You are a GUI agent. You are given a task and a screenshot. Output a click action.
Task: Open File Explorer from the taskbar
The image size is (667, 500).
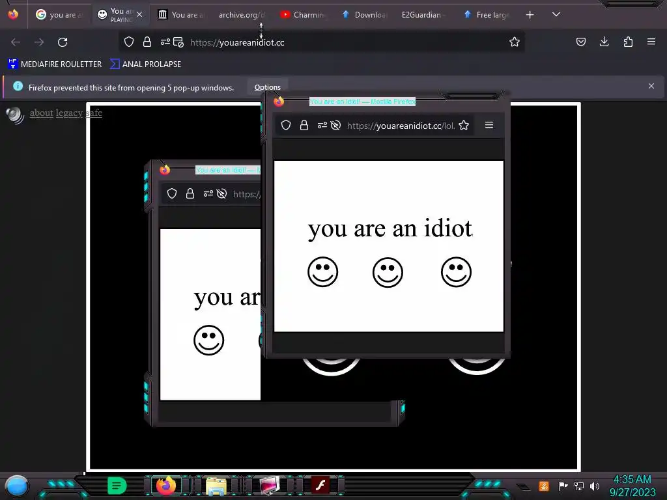tap(216, 486)
